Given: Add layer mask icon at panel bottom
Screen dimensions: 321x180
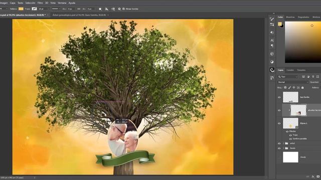Looking at the screenshot, I should pos(318,176).
